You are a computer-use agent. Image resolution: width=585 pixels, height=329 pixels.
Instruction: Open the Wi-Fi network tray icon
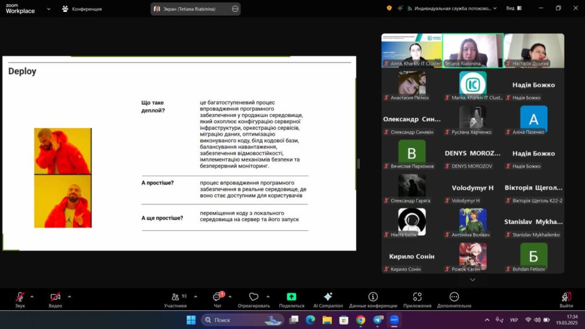tap(528, 320)
